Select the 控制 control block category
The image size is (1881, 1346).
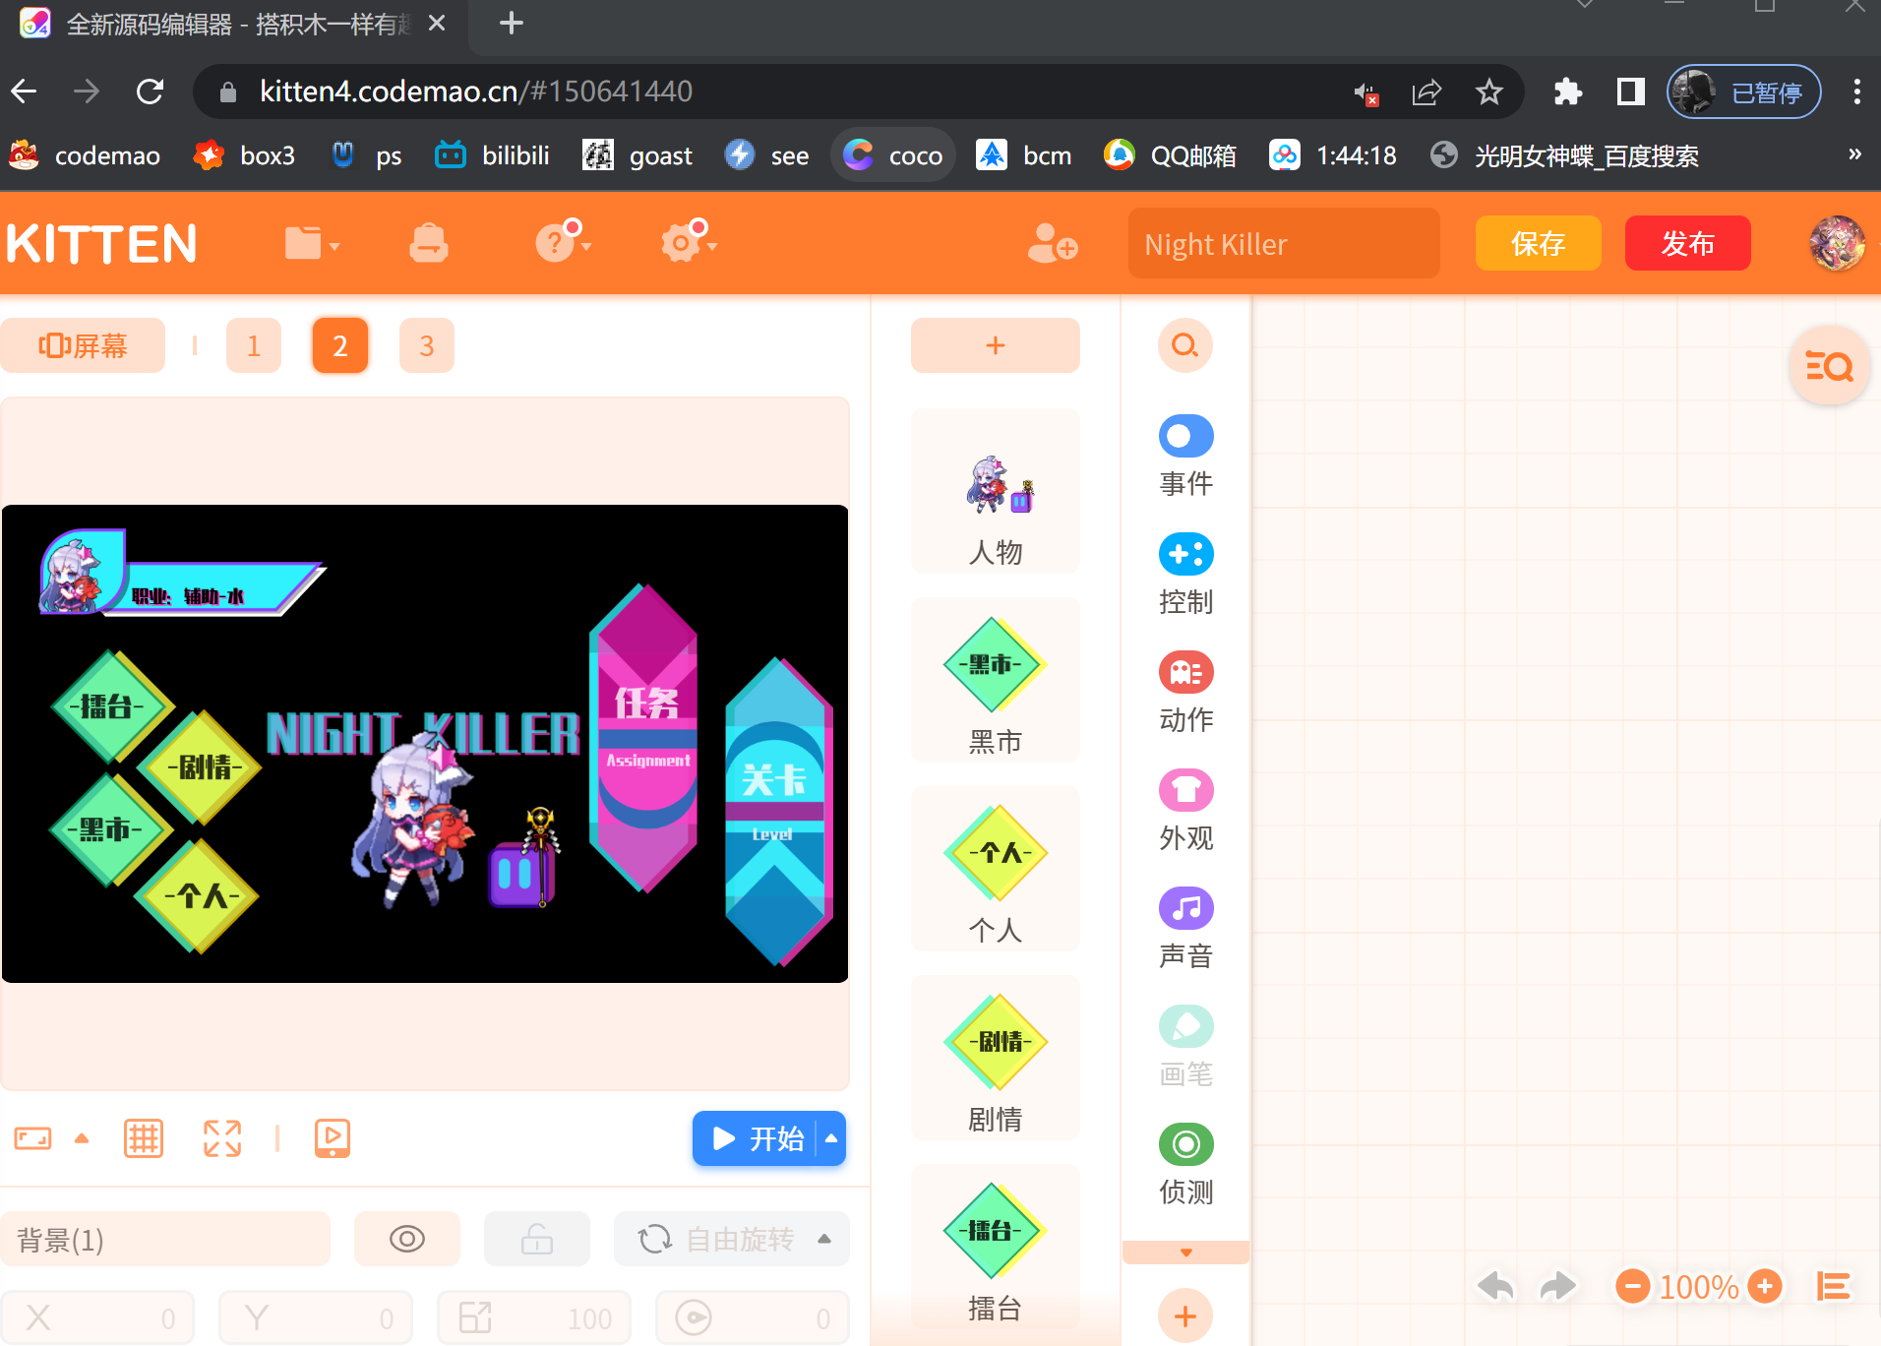pyautogui.click(x=1185, y=575)
